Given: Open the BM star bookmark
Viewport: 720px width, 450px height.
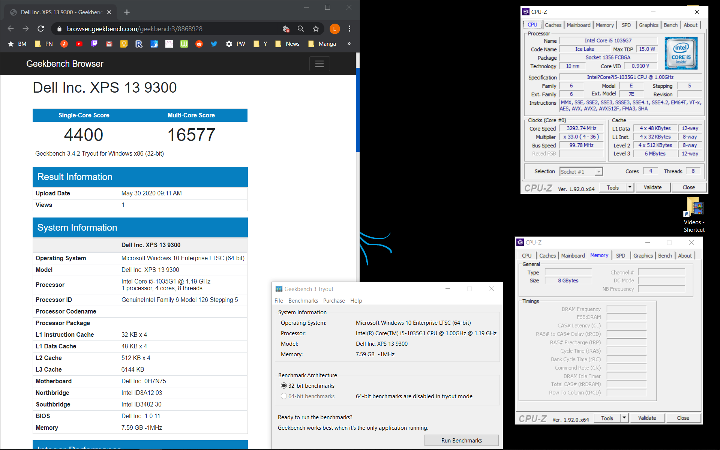Looking at the screenshot, I should click(17, 44).
